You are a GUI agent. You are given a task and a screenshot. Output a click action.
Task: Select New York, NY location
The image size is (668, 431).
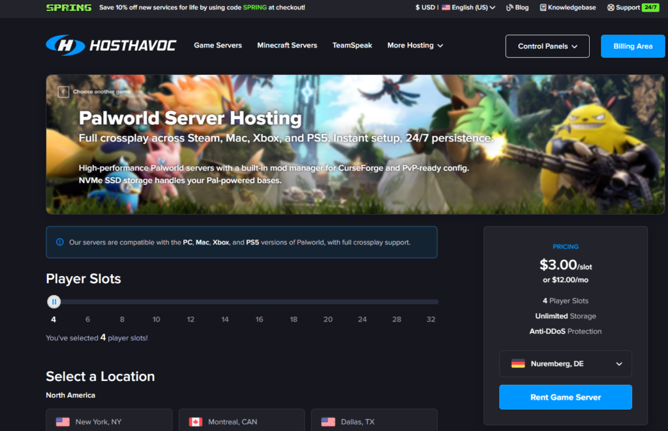(x=109, y=420)
